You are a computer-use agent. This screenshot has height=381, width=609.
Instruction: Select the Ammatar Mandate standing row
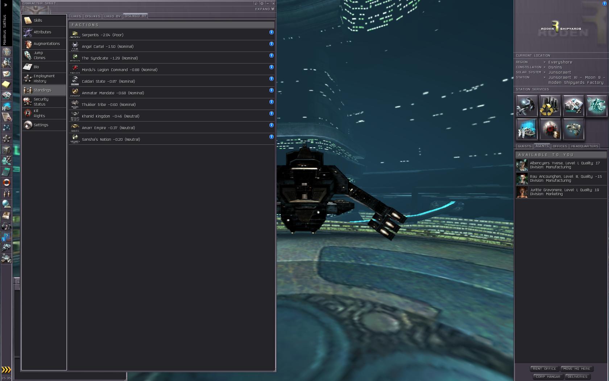(171, 93)
